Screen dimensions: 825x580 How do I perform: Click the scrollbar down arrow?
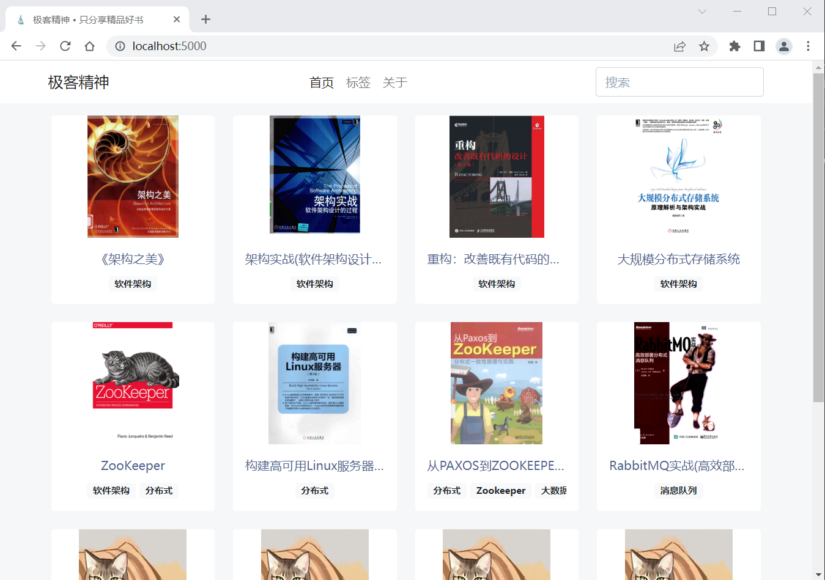tap(818, 574)
